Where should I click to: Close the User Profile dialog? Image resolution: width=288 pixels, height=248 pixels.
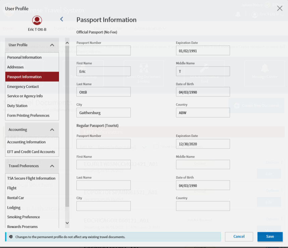[280, 8]
